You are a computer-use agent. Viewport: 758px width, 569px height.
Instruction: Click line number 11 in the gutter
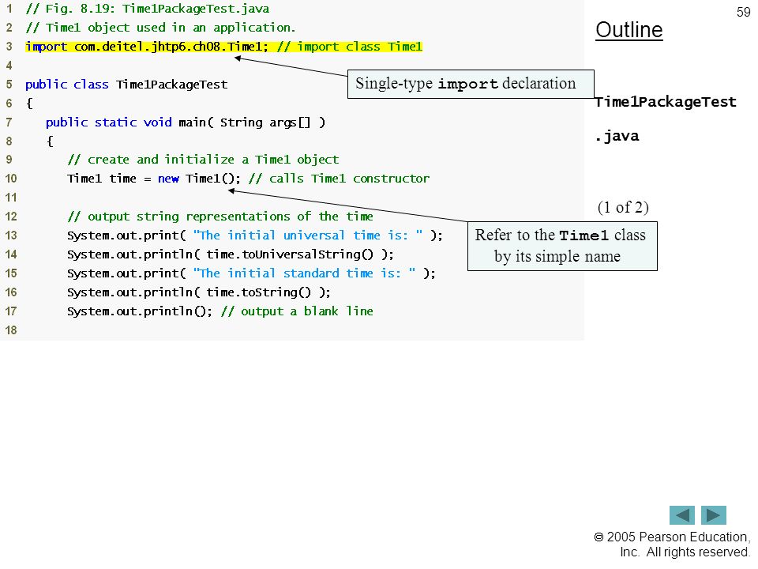(10, 198)
